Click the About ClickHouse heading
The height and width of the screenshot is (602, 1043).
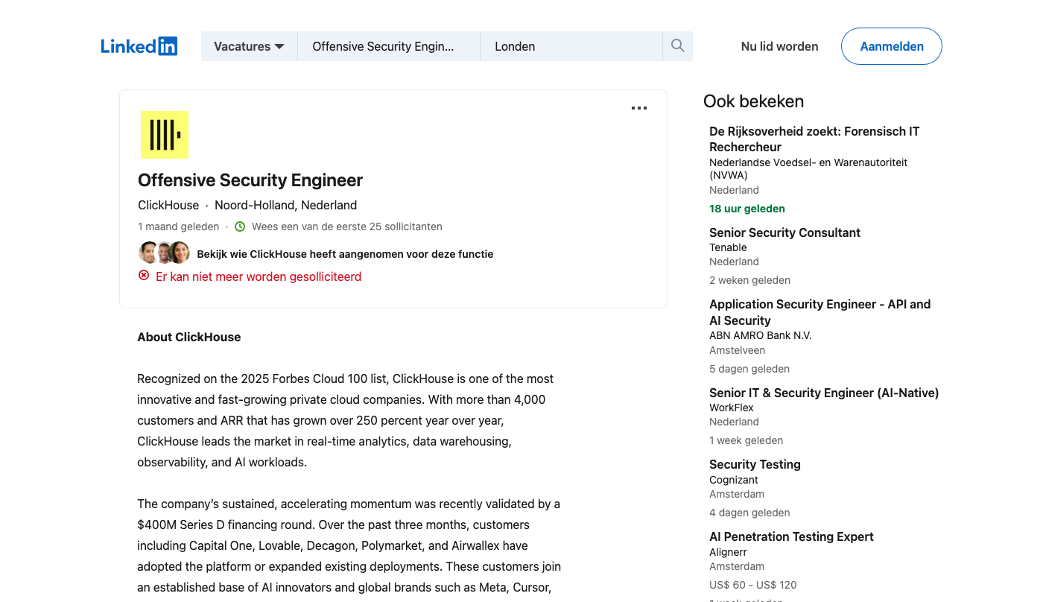[189, 337]
